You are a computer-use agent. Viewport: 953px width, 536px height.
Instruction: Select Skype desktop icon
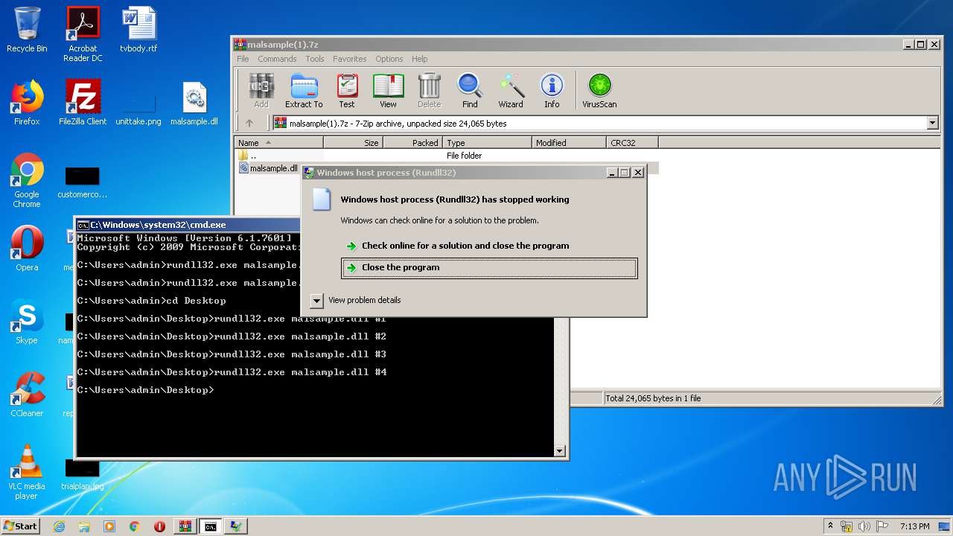tap(27, 322)
